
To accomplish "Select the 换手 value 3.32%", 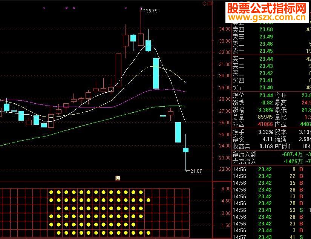I will 266,132.
